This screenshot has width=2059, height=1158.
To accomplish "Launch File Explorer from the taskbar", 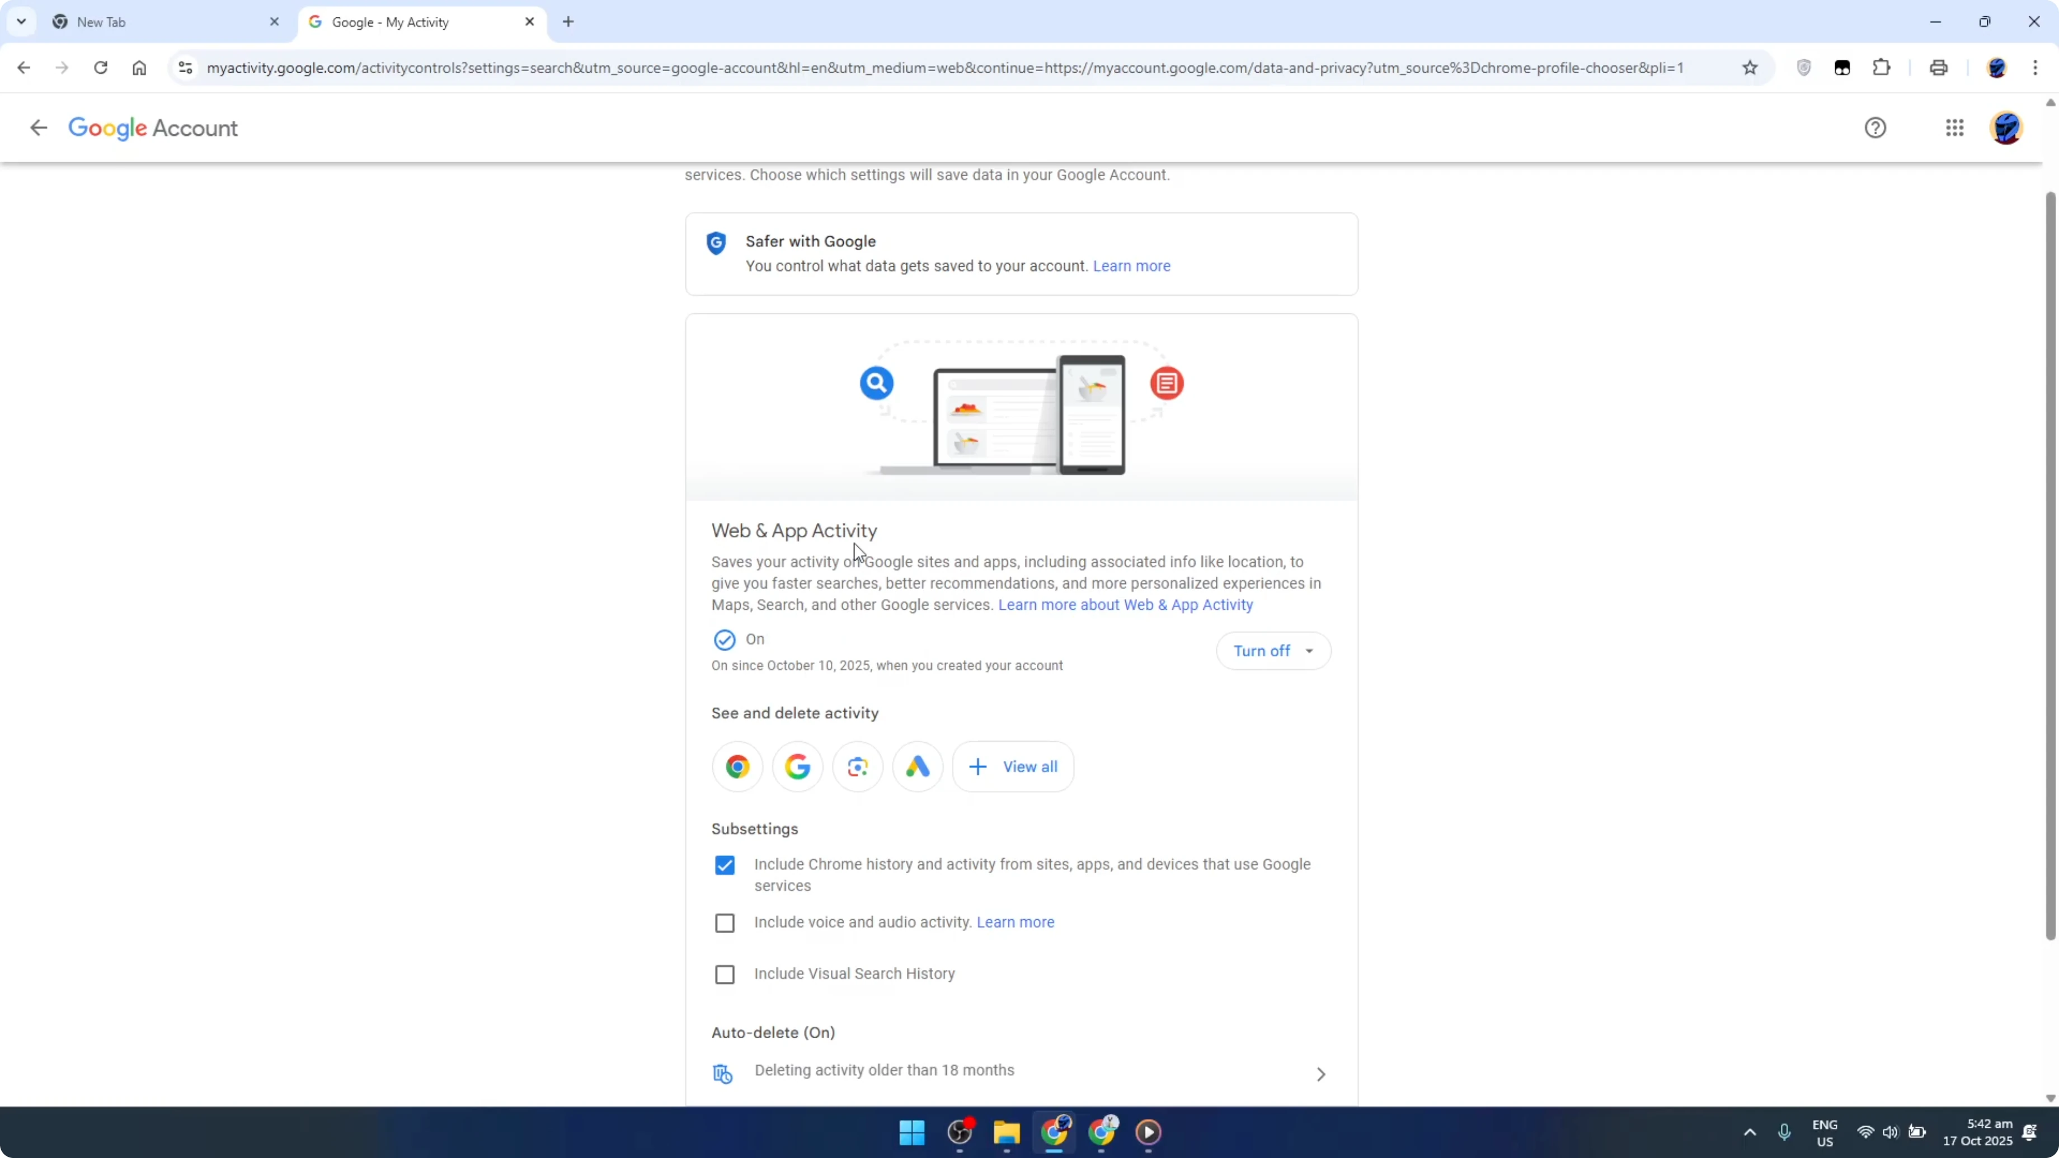I will click(1007, 1132).
